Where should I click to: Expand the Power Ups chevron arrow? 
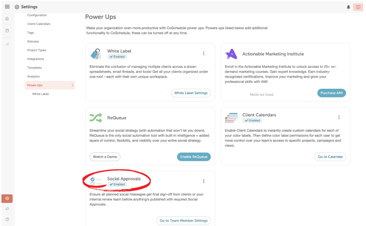point(72,85)
